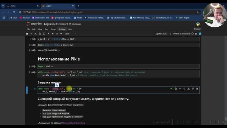Open the table of contents lines icon

click(196, 34)
